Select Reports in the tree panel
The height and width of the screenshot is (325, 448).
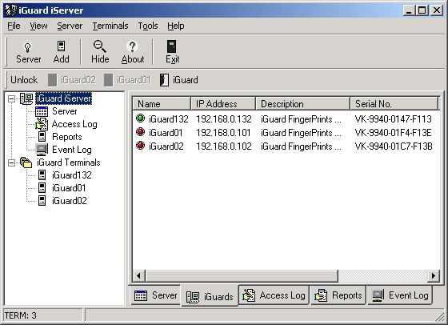coord(67,137)
